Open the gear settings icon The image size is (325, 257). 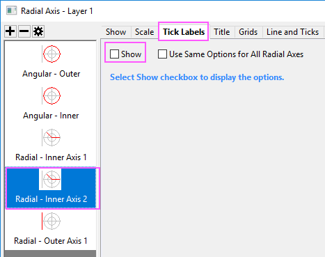coord(38,31)
